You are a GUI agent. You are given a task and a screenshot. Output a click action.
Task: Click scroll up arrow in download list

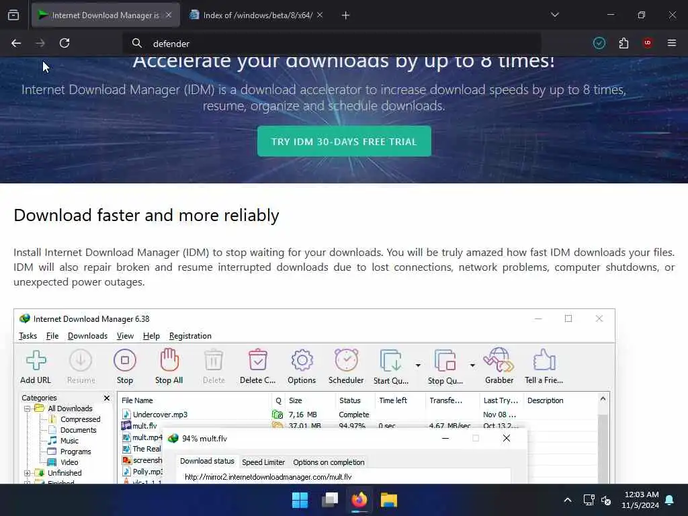[x=603, y=399]
